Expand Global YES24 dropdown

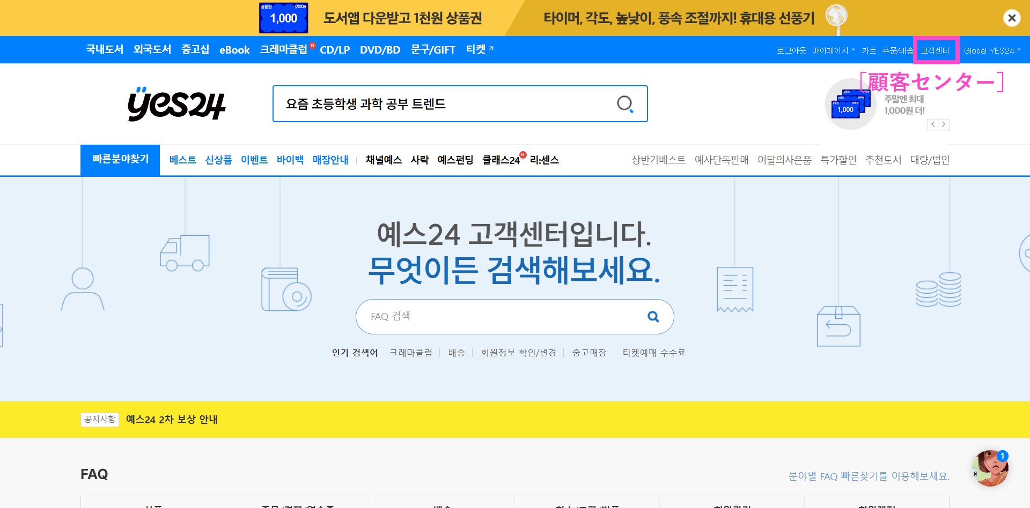point(992,50)
